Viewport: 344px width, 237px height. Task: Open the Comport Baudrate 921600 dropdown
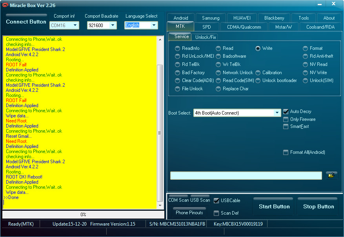tap(102, 25)
